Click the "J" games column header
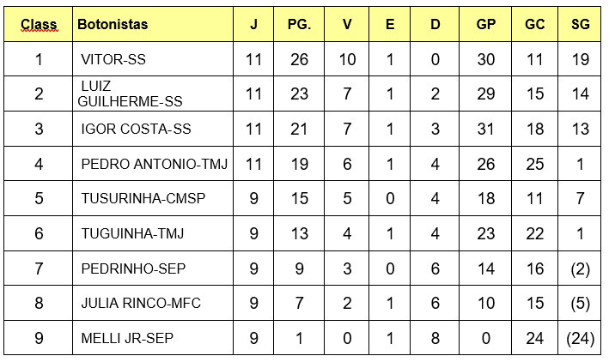Viewport: 609px width, 362px height. click(253, 25)
